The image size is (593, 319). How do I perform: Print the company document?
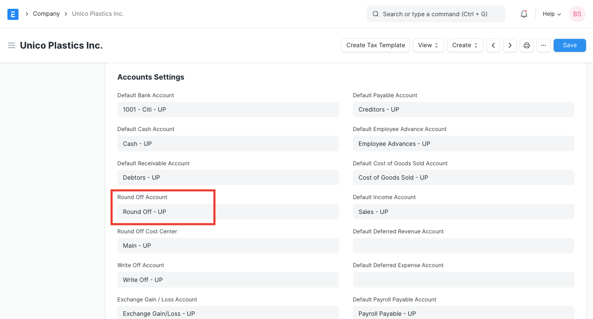(x=527, y=45)
